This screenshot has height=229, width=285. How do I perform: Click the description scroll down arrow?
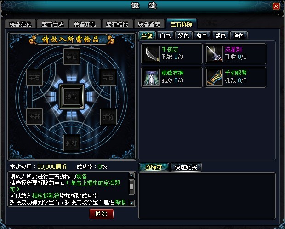pos(131,203)
